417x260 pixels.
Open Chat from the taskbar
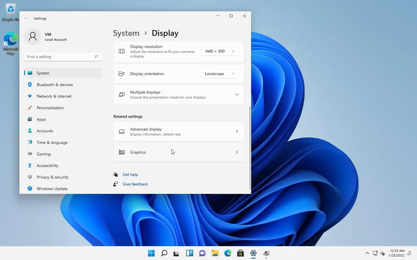pyautogui.click(x=202, y=253)
